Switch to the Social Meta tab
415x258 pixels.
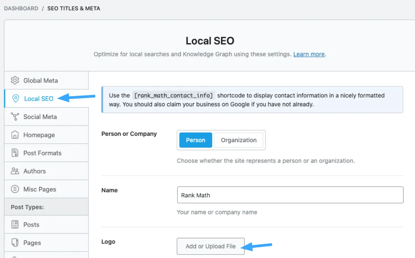coord(46,116)
